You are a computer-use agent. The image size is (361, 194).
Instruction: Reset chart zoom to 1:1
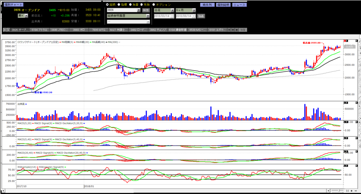click(347, 191)
